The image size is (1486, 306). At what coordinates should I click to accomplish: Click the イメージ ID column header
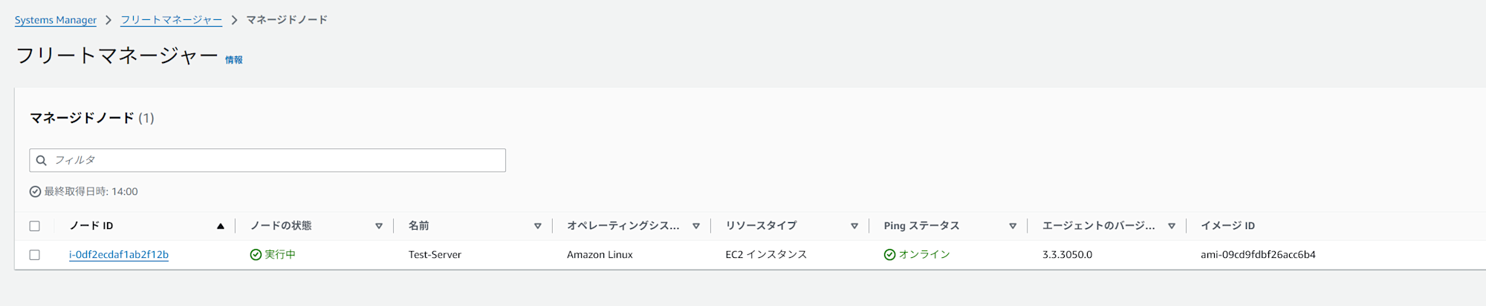pyautogui.click(x=1227, y=226)
